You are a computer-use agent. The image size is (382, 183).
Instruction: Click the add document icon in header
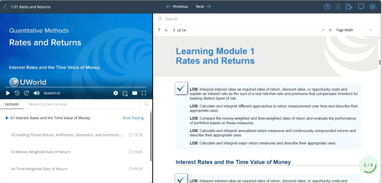338,7
